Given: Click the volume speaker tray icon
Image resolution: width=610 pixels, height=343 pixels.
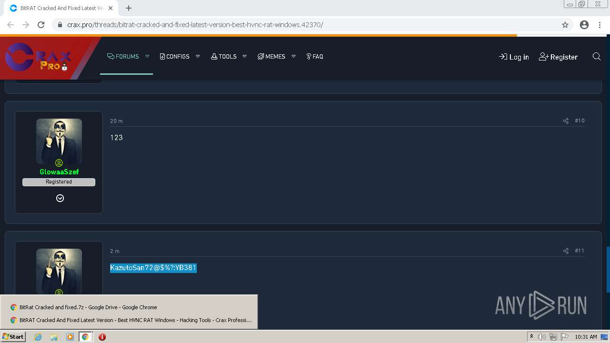Looking at the screenshot, I should pyautogui.click(x=542, y=337).
